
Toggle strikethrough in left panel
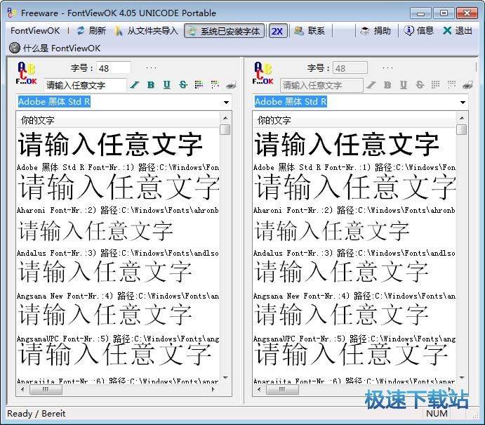coord(182,85)
